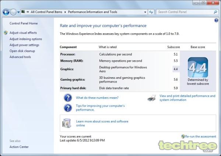This screenshot has width=221, height=156.
Task: Open Adjust power settings
Action: click(24, 45)
